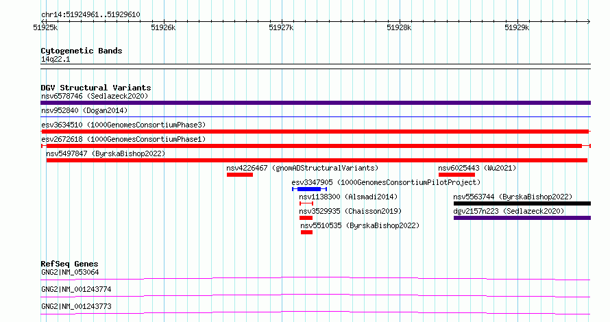This screenshot has width=610, height=322.
Task: Click the 51926k ruler tick label
Action: pos(163,27)
